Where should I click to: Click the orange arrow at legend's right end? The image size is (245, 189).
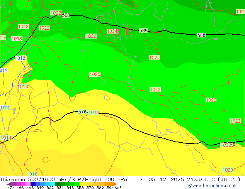(115, 184)
